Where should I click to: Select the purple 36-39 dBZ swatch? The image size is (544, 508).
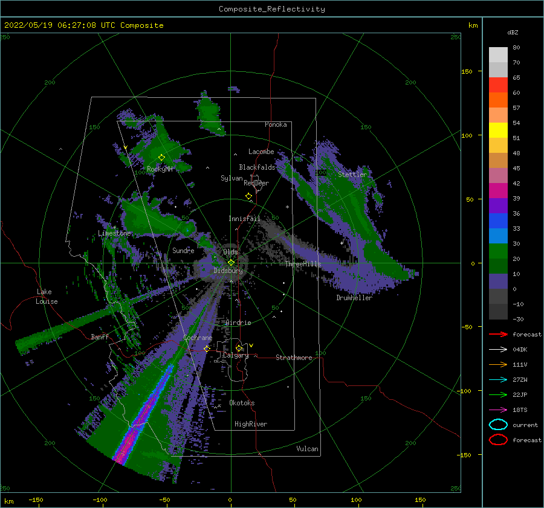pyautogui.click(x=498, y=206)
